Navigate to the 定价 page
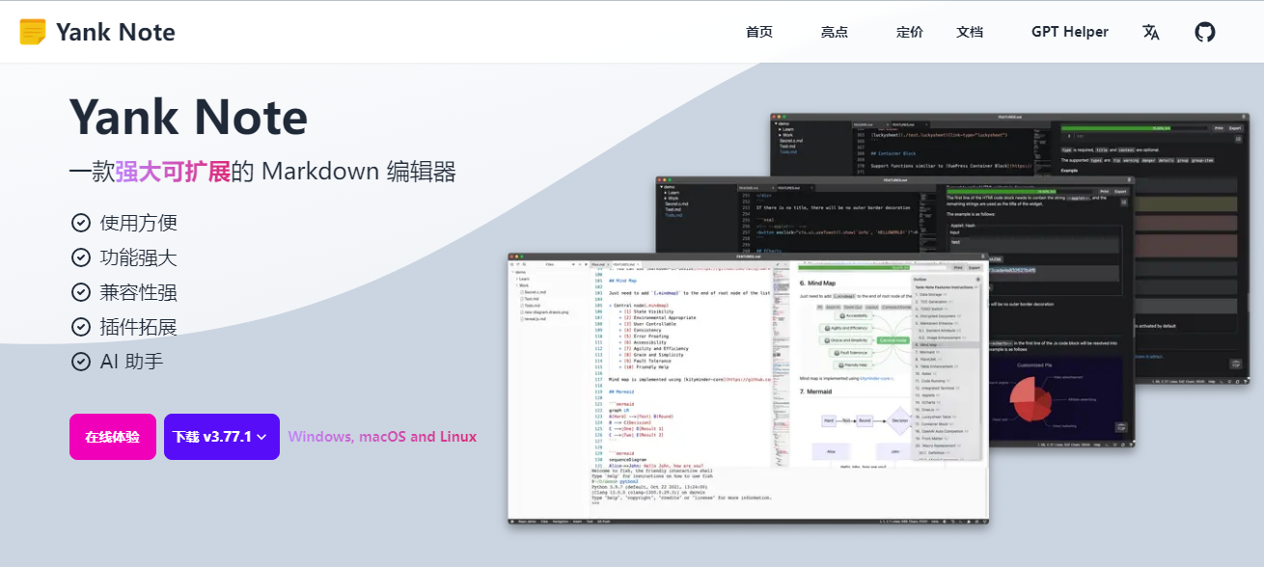 pyautogui.click(x=908, y=31)
